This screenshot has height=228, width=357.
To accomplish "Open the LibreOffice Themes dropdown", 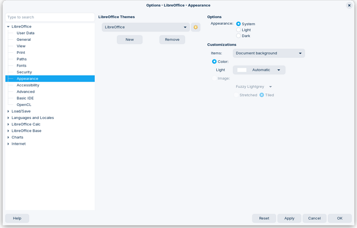I will 146,27.
